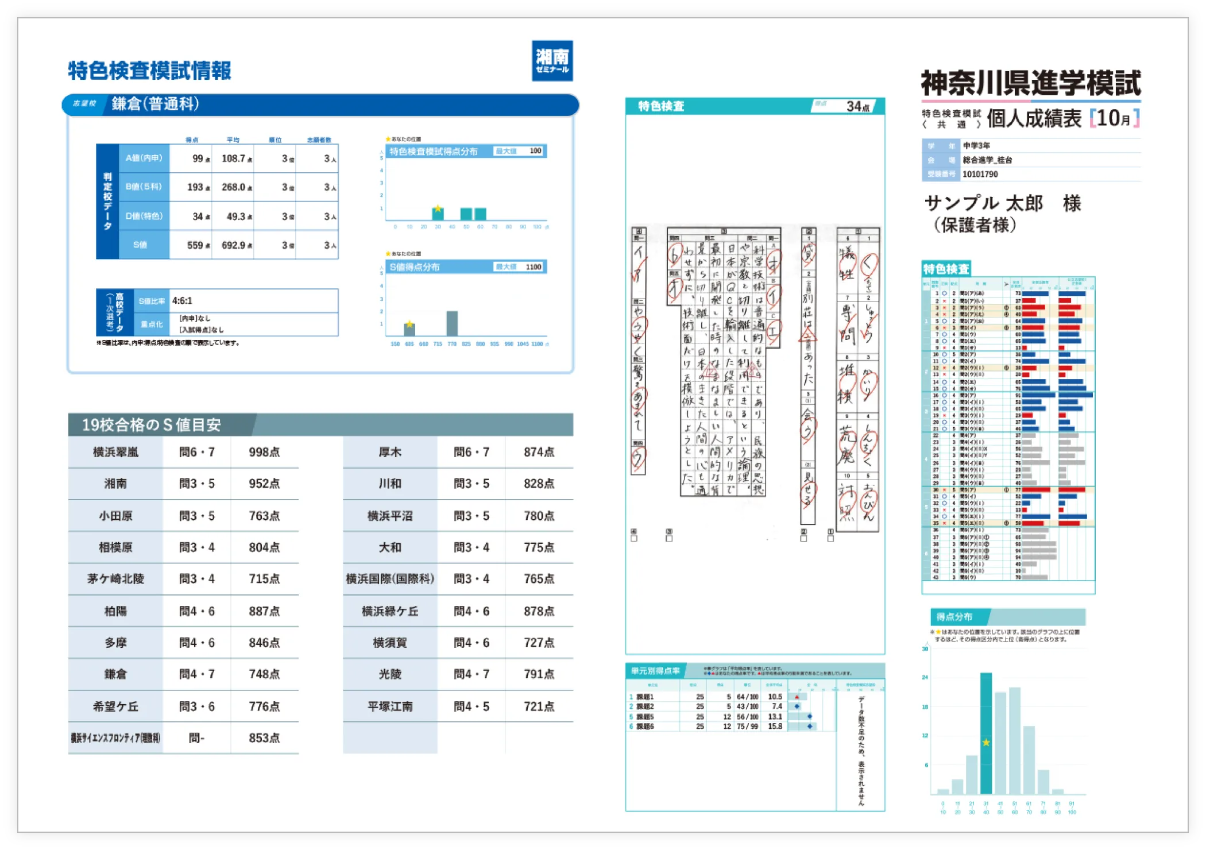Viewport: 1206px width, 850px height.
Task: Click the S値 row label in 判定校データ
Action: pos(144,245)
